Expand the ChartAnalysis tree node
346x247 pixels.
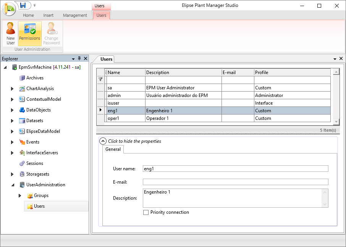pyautogui.click(x=13, y=89)
